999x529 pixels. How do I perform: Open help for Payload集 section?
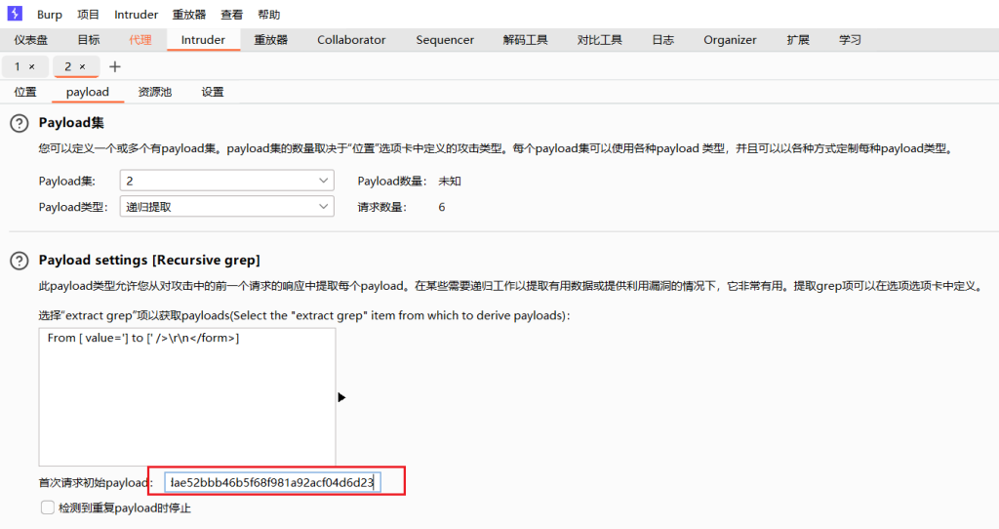(19, 123)
